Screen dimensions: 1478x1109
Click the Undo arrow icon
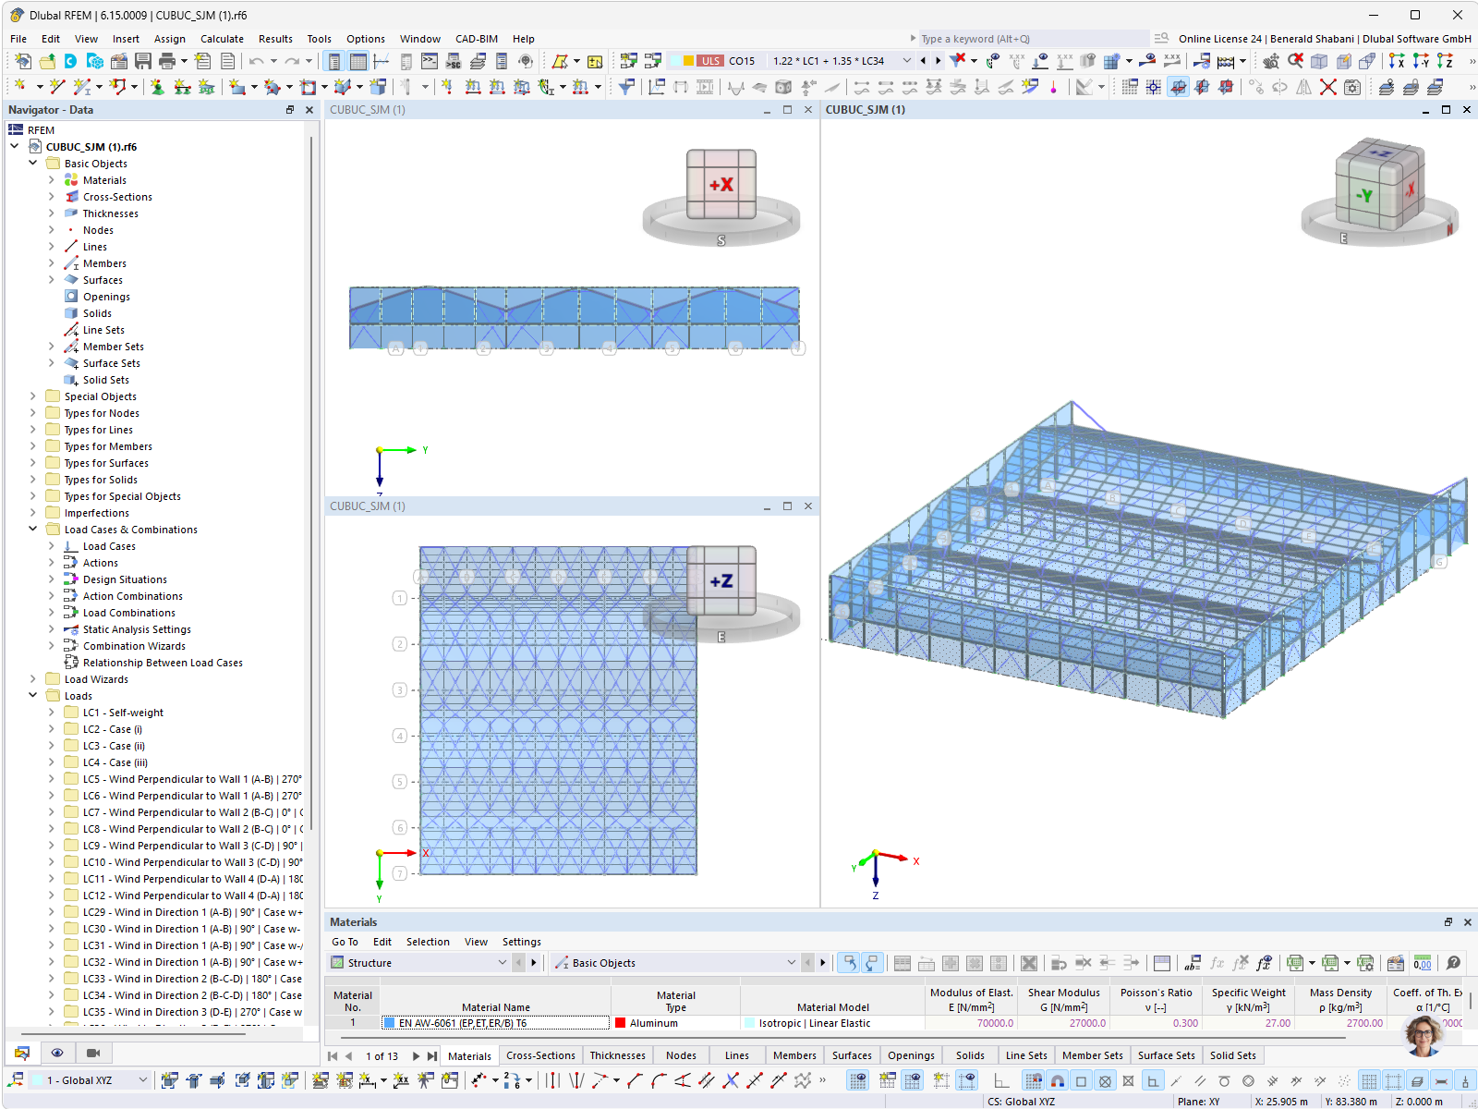coord(256,61)
